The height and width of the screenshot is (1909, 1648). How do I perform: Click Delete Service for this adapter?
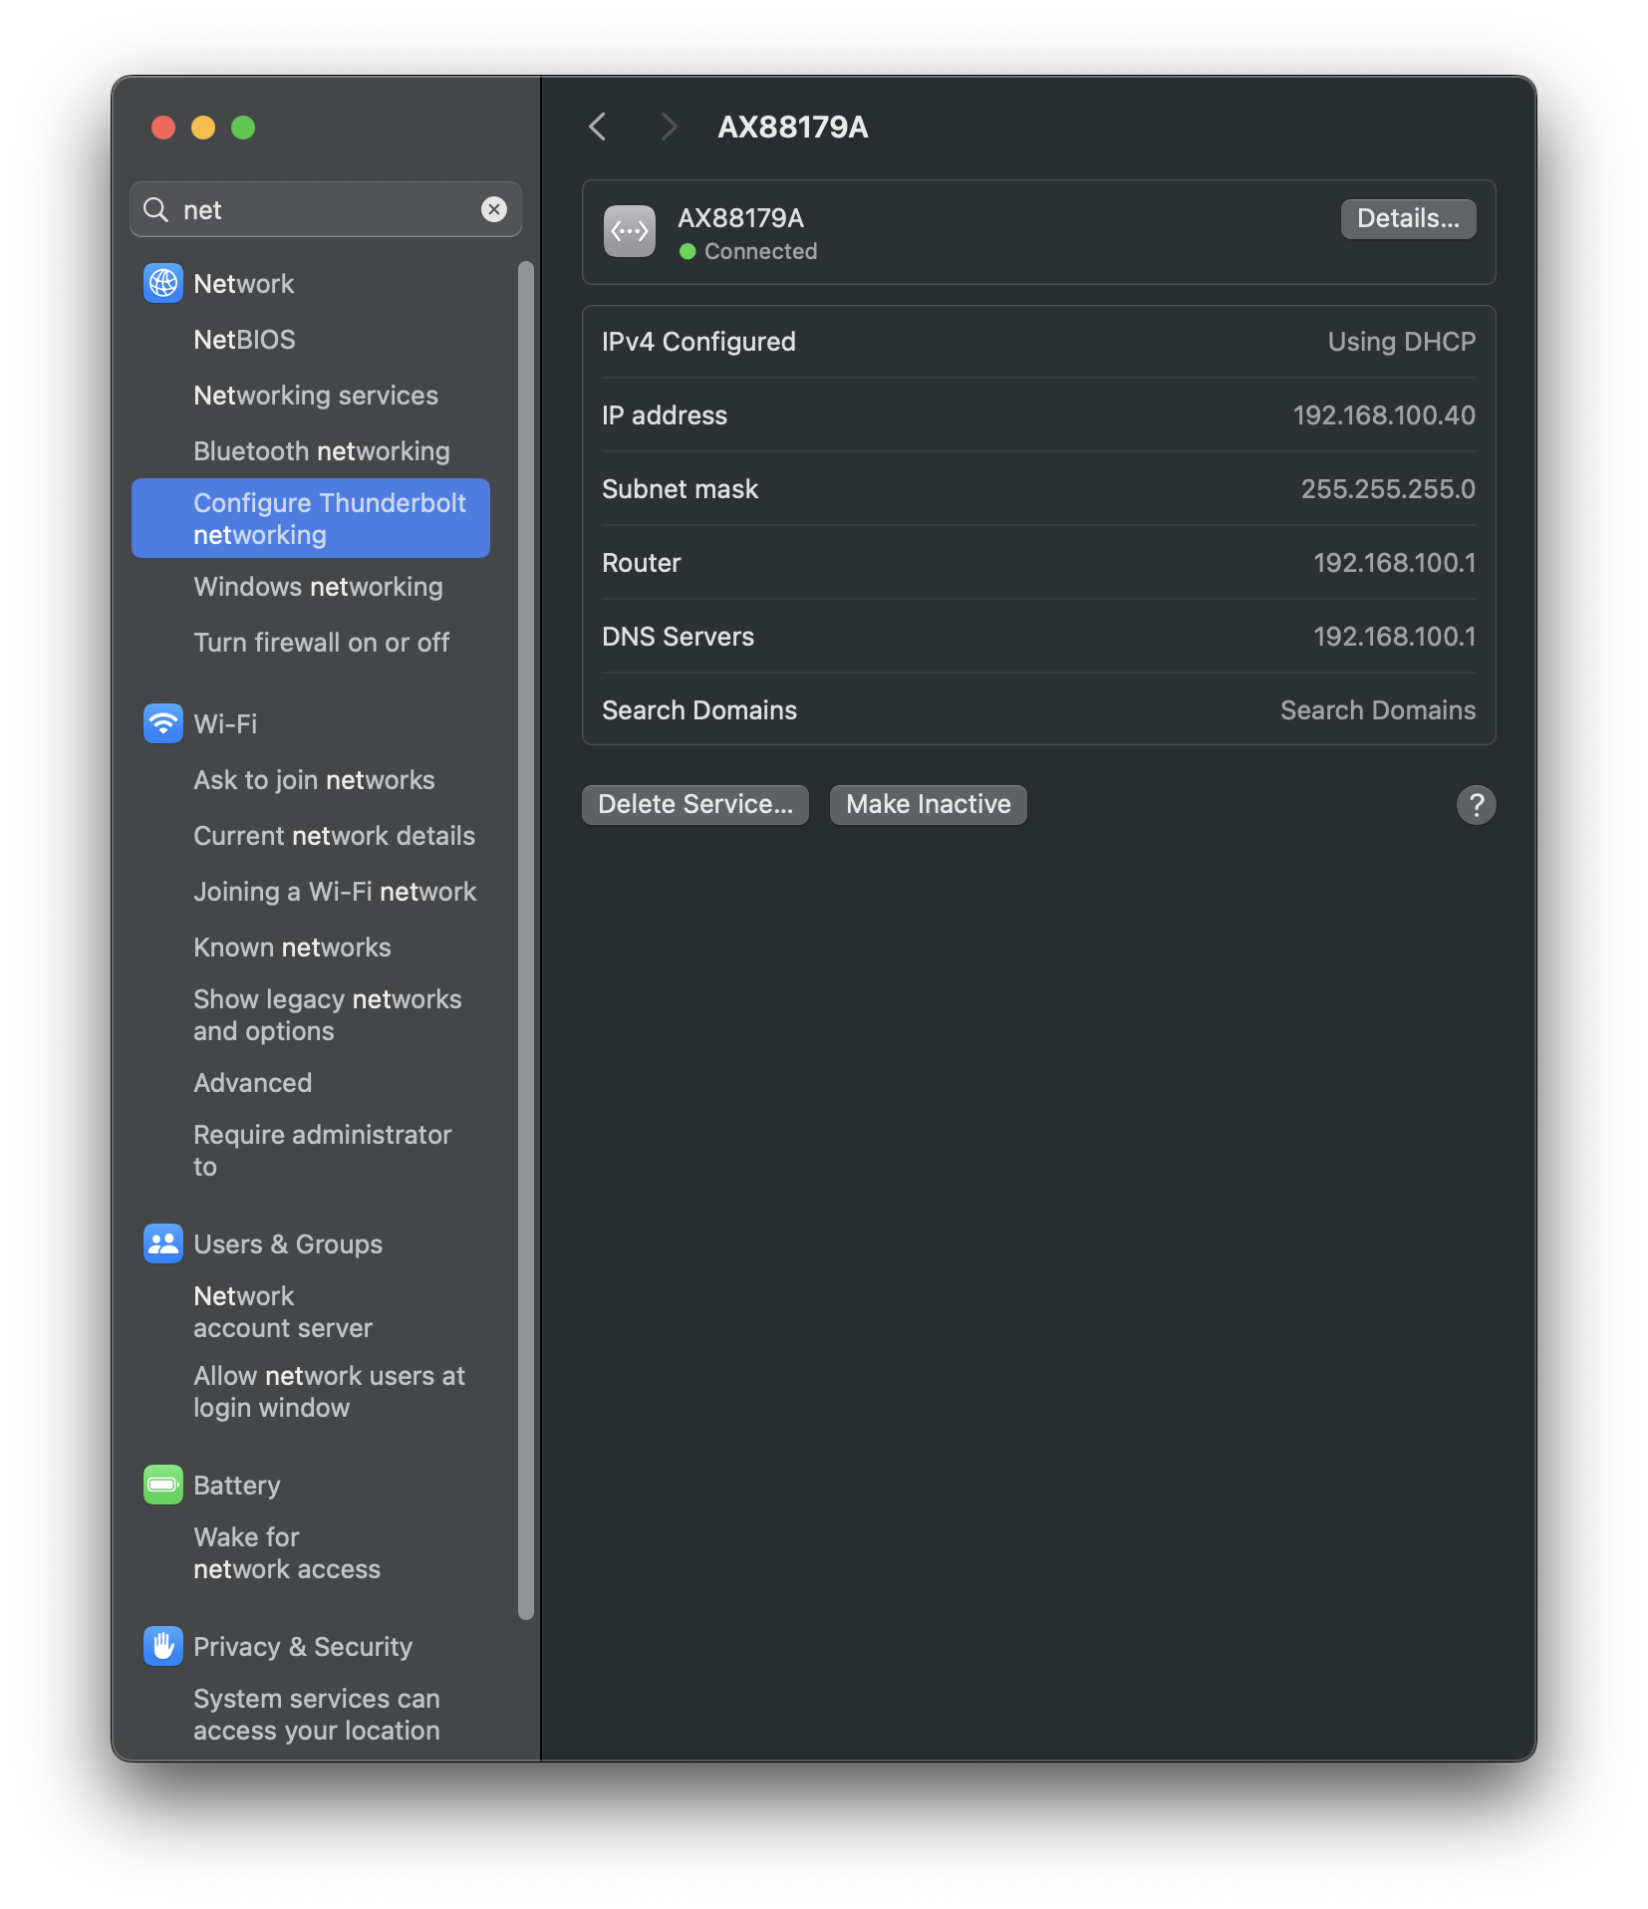point(694,804)
